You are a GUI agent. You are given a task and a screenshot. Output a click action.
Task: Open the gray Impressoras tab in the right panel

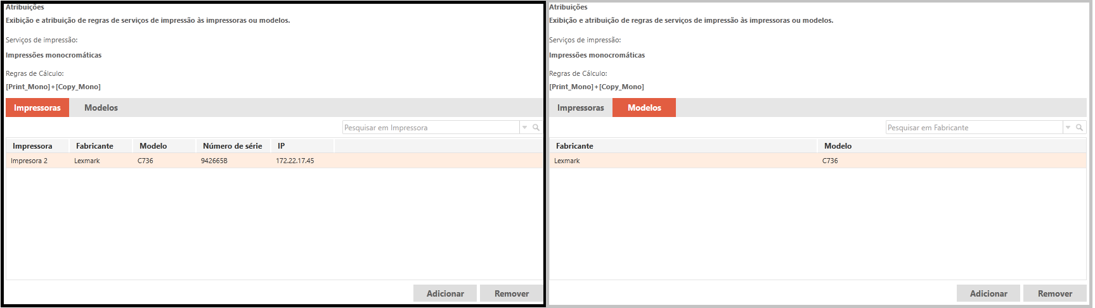click(580, 108)
